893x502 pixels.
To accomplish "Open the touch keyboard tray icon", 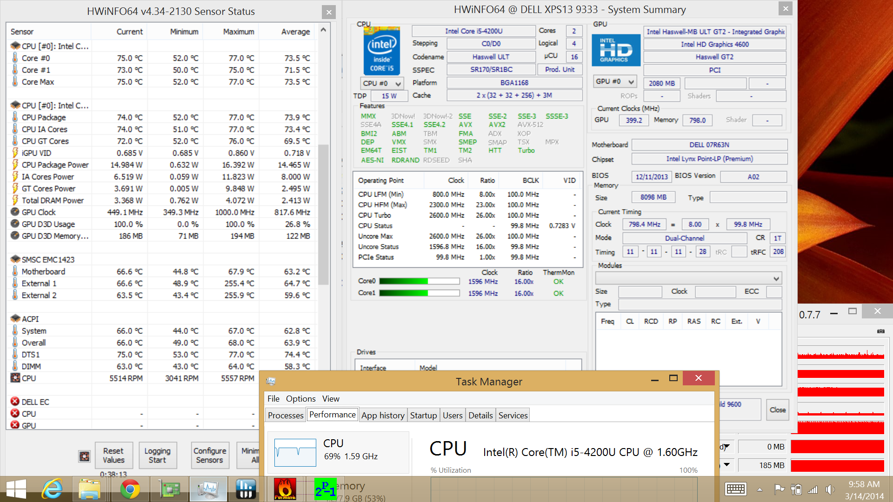I will 735,489.
